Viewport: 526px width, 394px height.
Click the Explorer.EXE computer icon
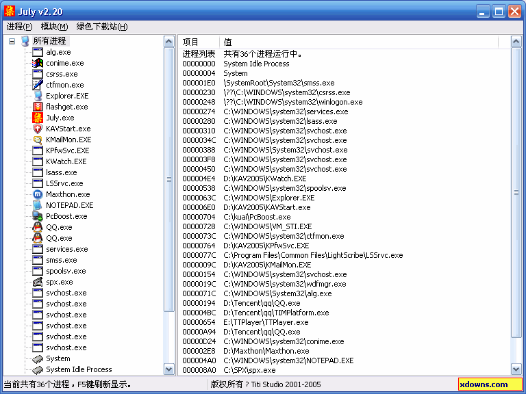pos(38,96)
